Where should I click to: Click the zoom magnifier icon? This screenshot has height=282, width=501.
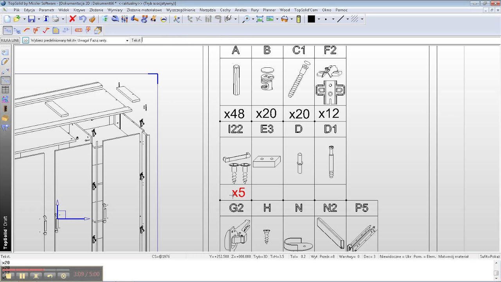point(246,19)
